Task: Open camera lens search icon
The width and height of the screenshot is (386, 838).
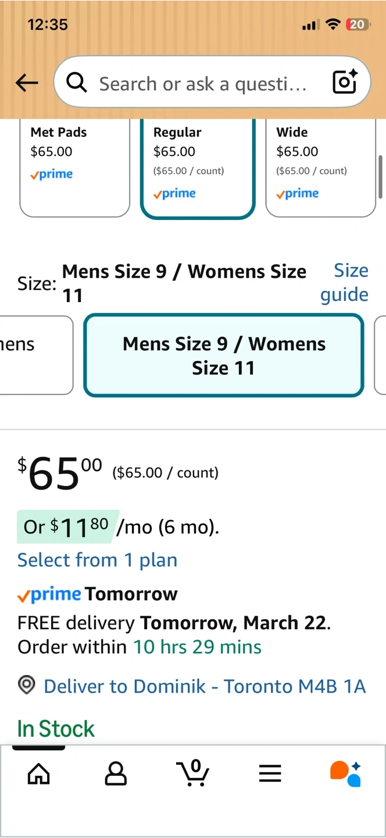Action: [345, 83]
